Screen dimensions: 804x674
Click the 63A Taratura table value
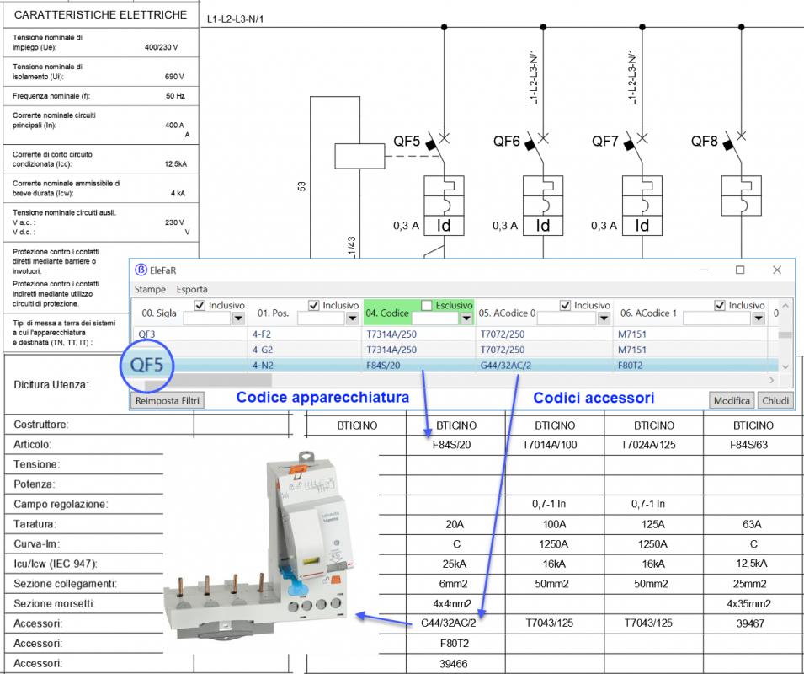(752, 524)
